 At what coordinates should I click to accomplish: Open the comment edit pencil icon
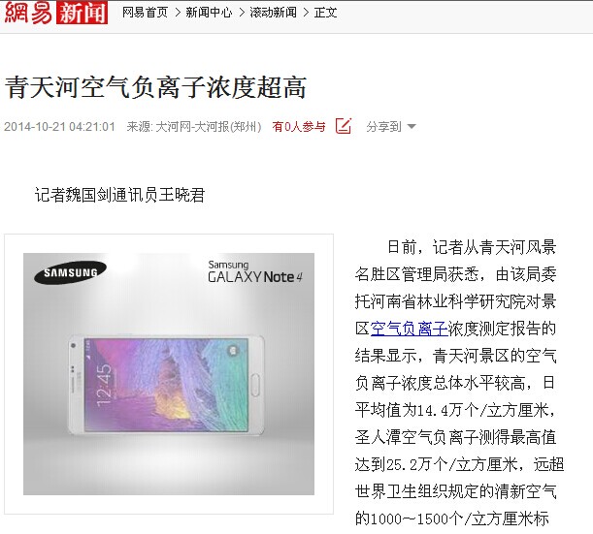(344, 126)
